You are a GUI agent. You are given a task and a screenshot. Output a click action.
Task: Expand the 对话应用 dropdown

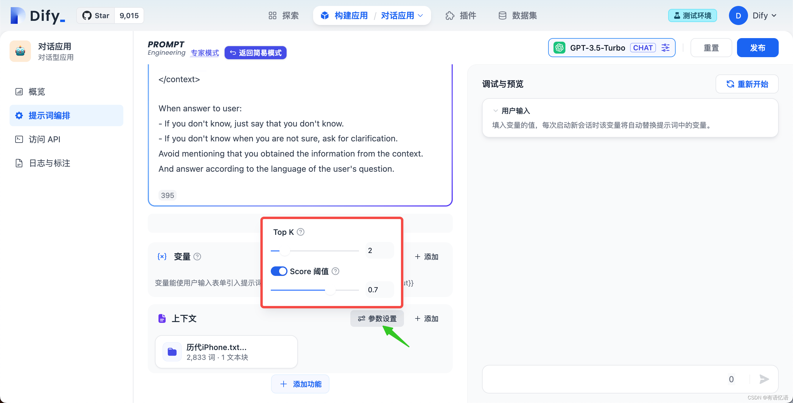[402, 15]
